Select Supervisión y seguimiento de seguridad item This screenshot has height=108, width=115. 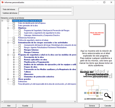point(42,33)
